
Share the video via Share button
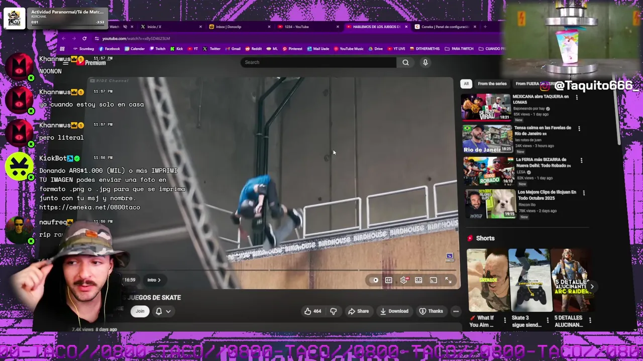(x=359, y=311)
